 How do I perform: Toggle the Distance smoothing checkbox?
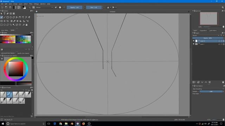coord(198,91)
